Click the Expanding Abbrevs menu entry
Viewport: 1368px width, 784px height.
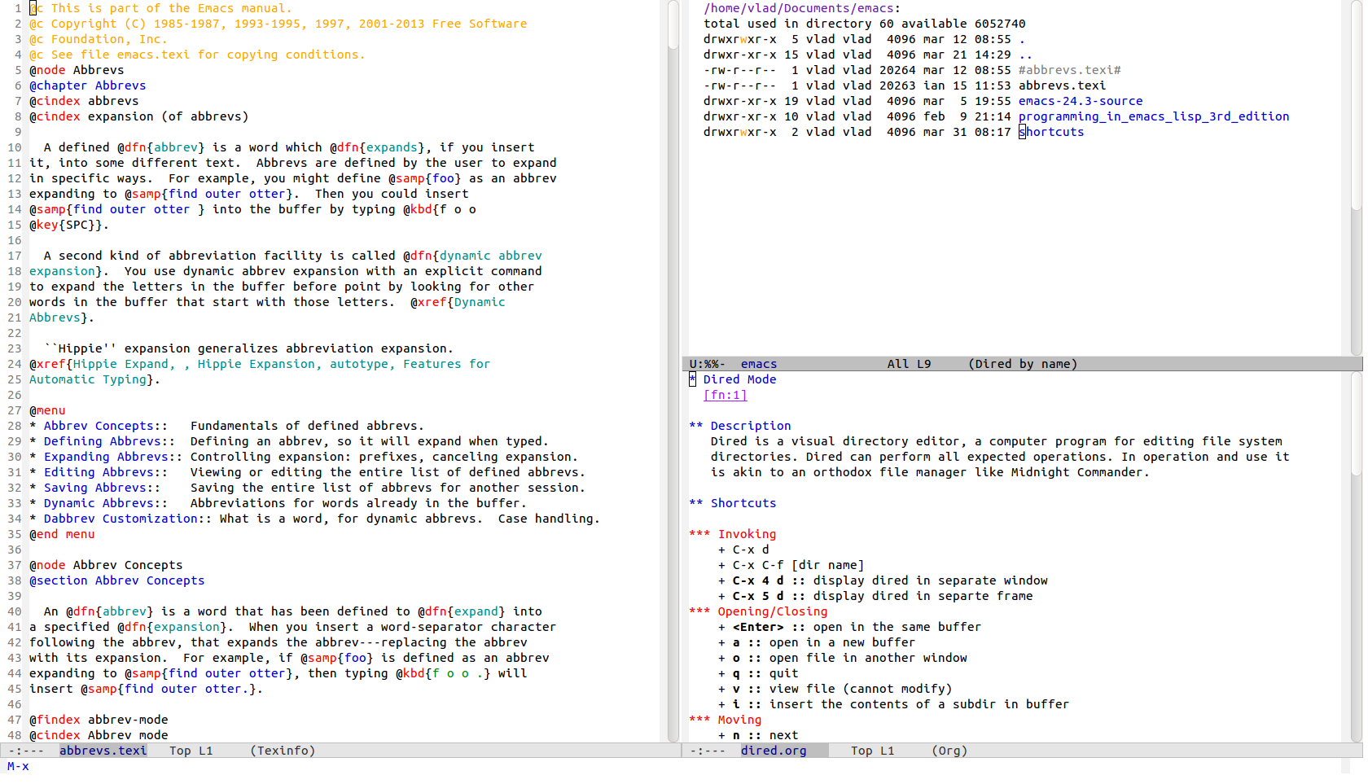click(x=303, y=457)
